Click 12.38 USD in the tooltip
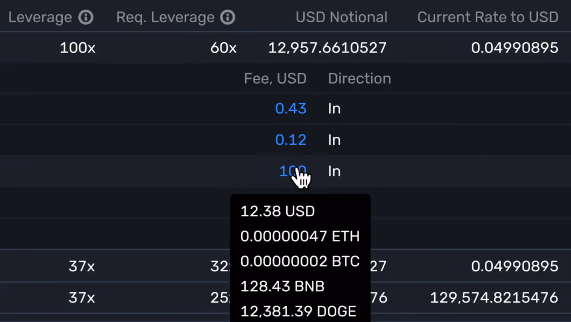 [278, 211]
